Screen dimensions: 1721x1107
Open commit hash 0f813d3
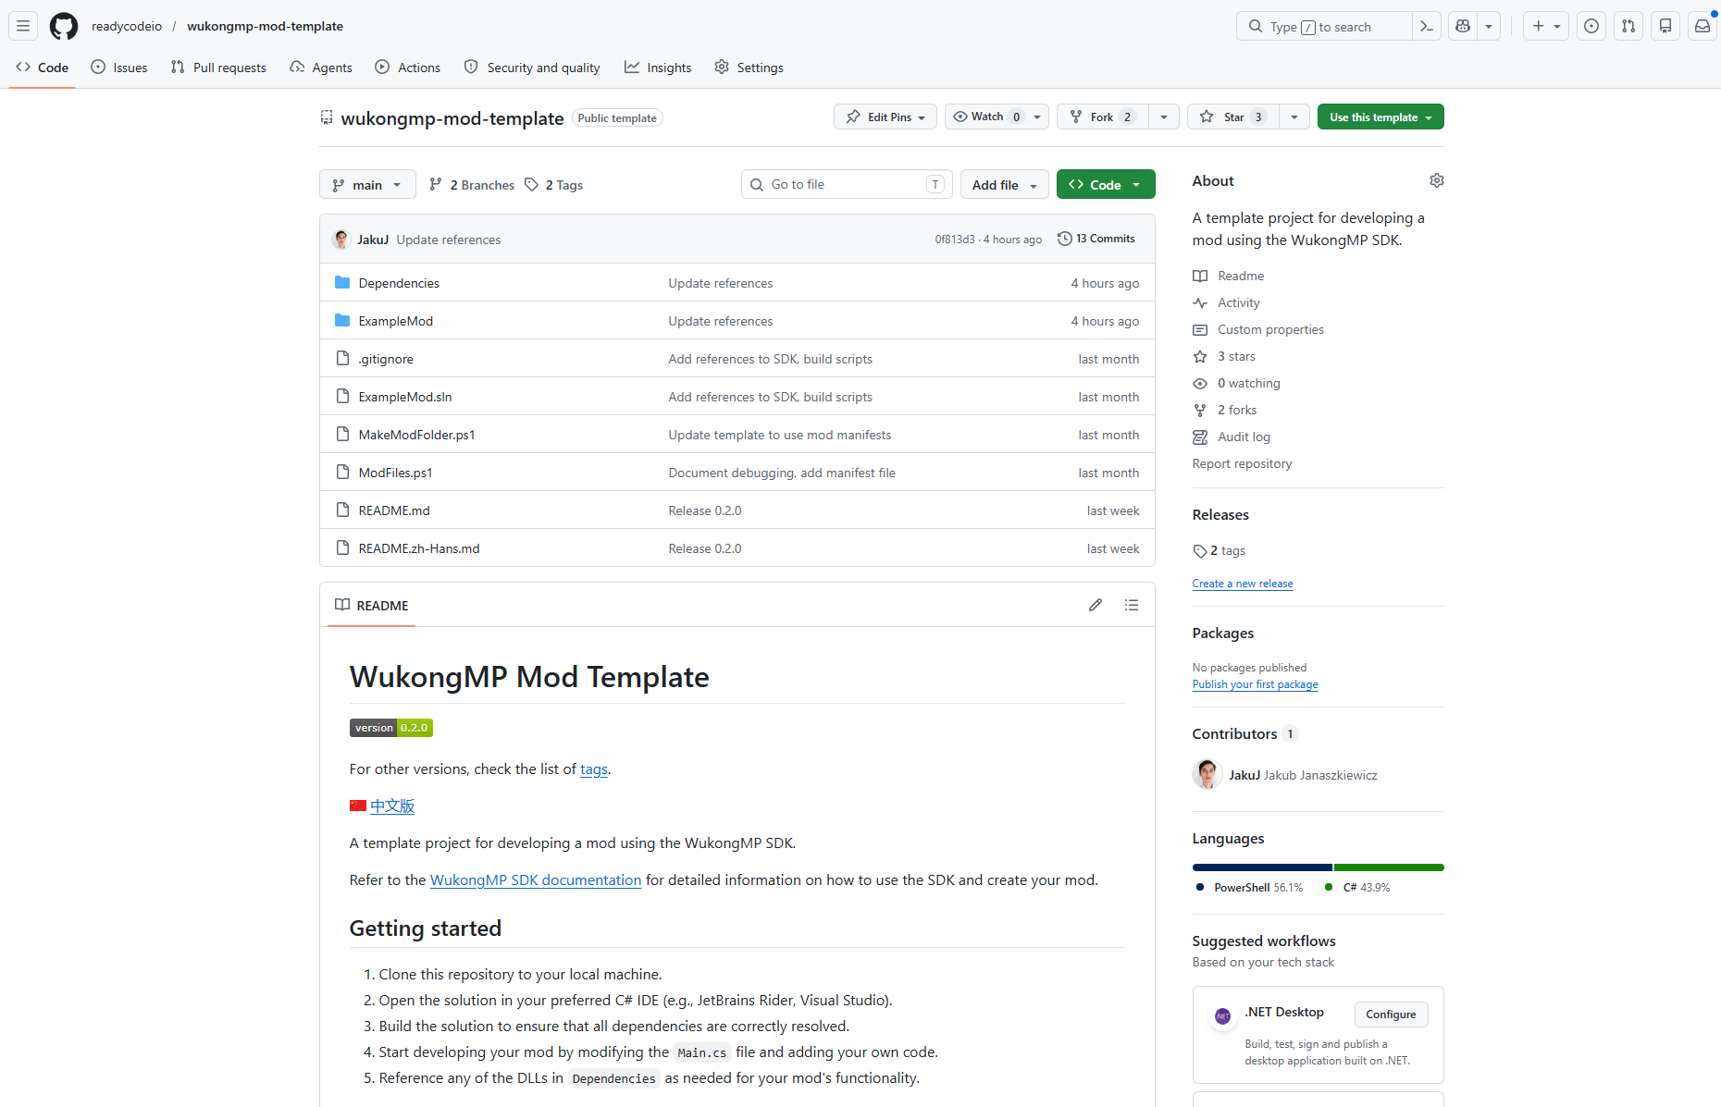(x=955, y=239)
